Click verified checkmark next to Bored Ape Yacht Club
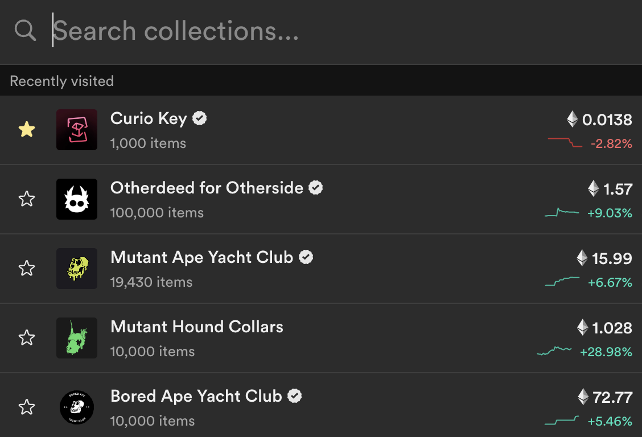The height and width of the screenshot is (437, 642). 294,396
